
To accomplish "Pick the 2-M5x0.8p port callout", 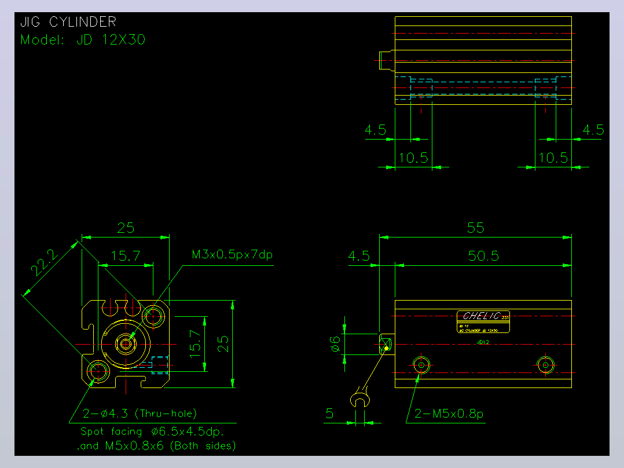I will pyautogui.click(x=449, y=414).
